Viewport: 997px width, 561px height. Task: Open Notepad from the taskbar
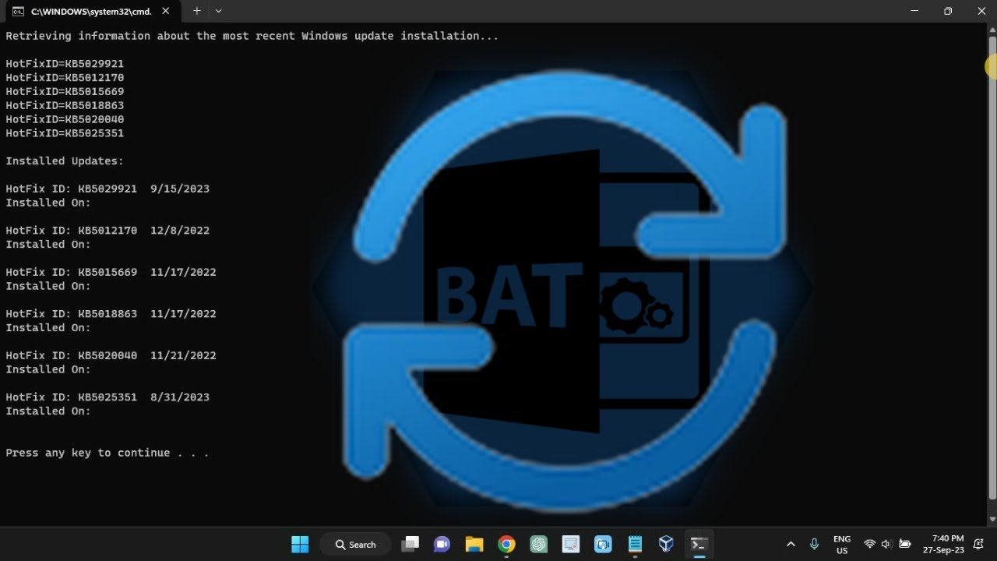point(635,545)
